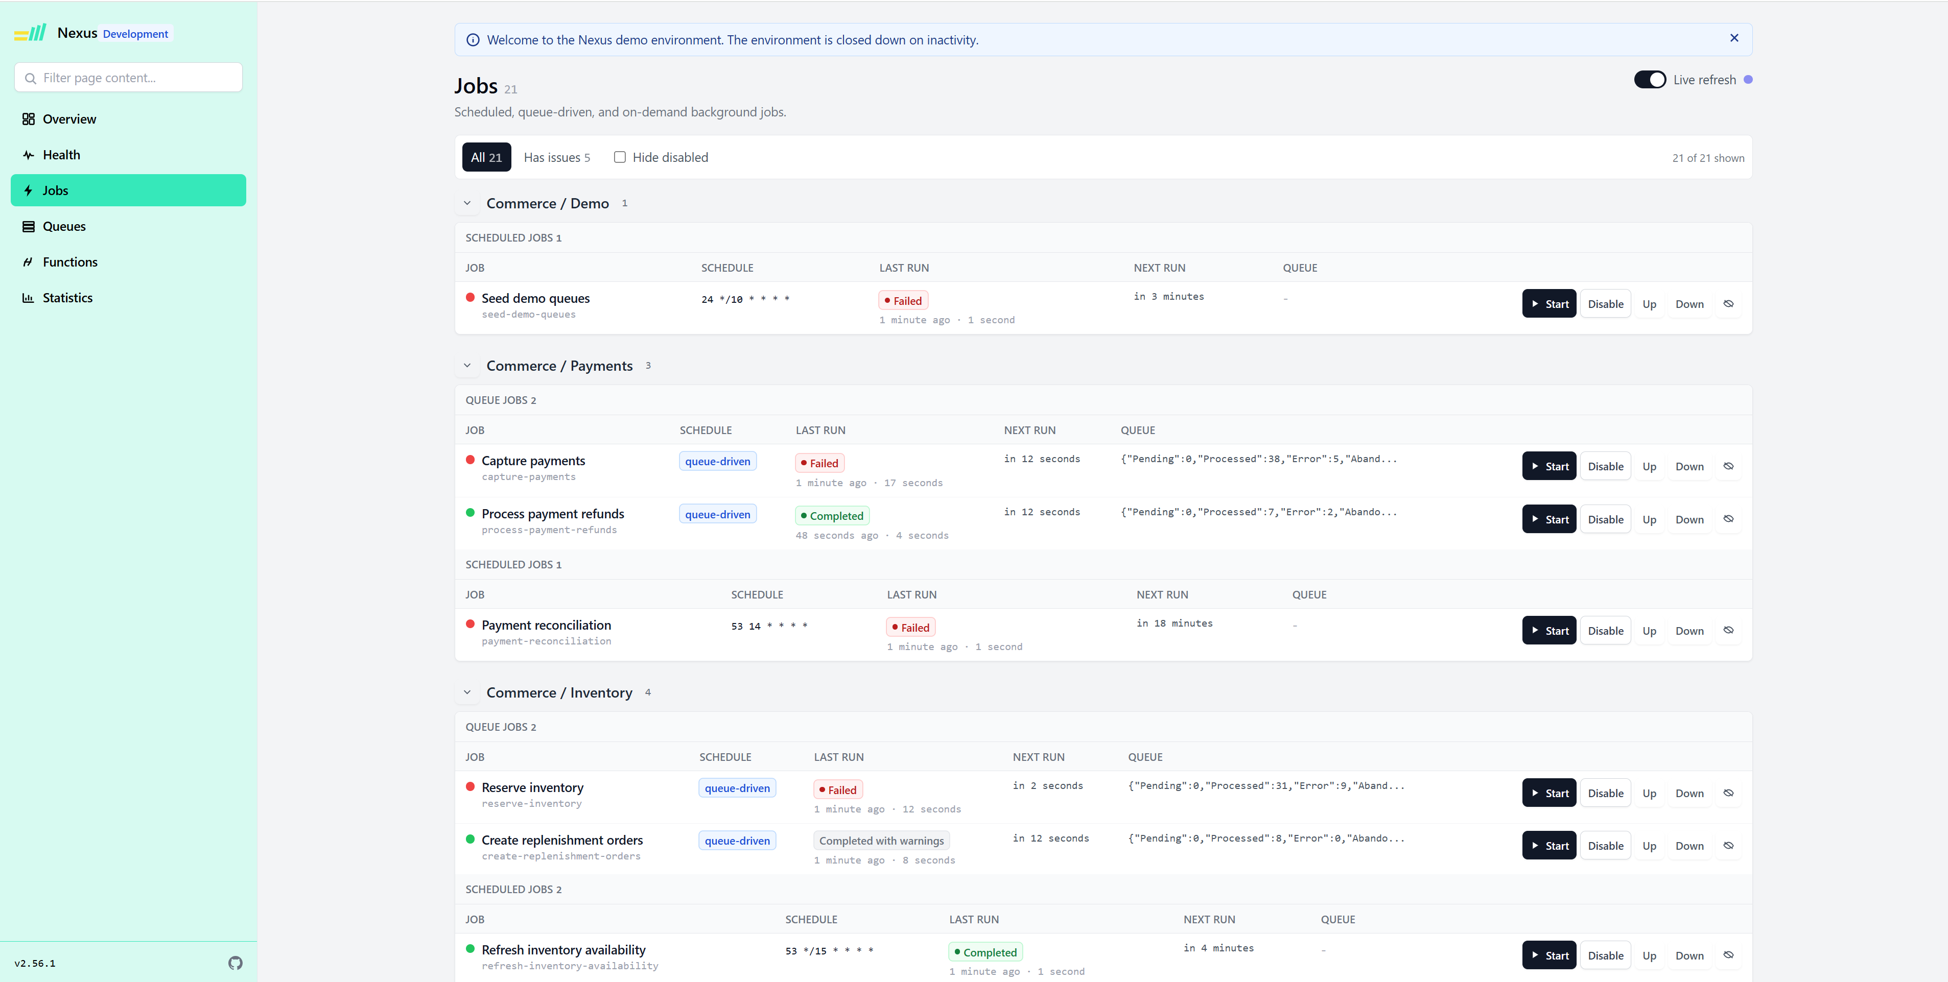Screen dimensions: 1948x982
Task: Open the Functions page
Action: [129, 262]
